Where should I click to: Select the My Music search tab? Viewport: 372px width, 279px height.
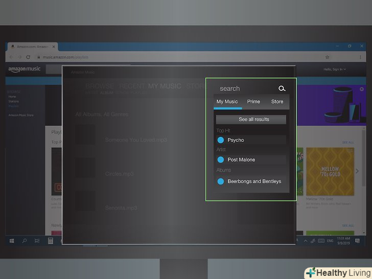click(227, 102)
